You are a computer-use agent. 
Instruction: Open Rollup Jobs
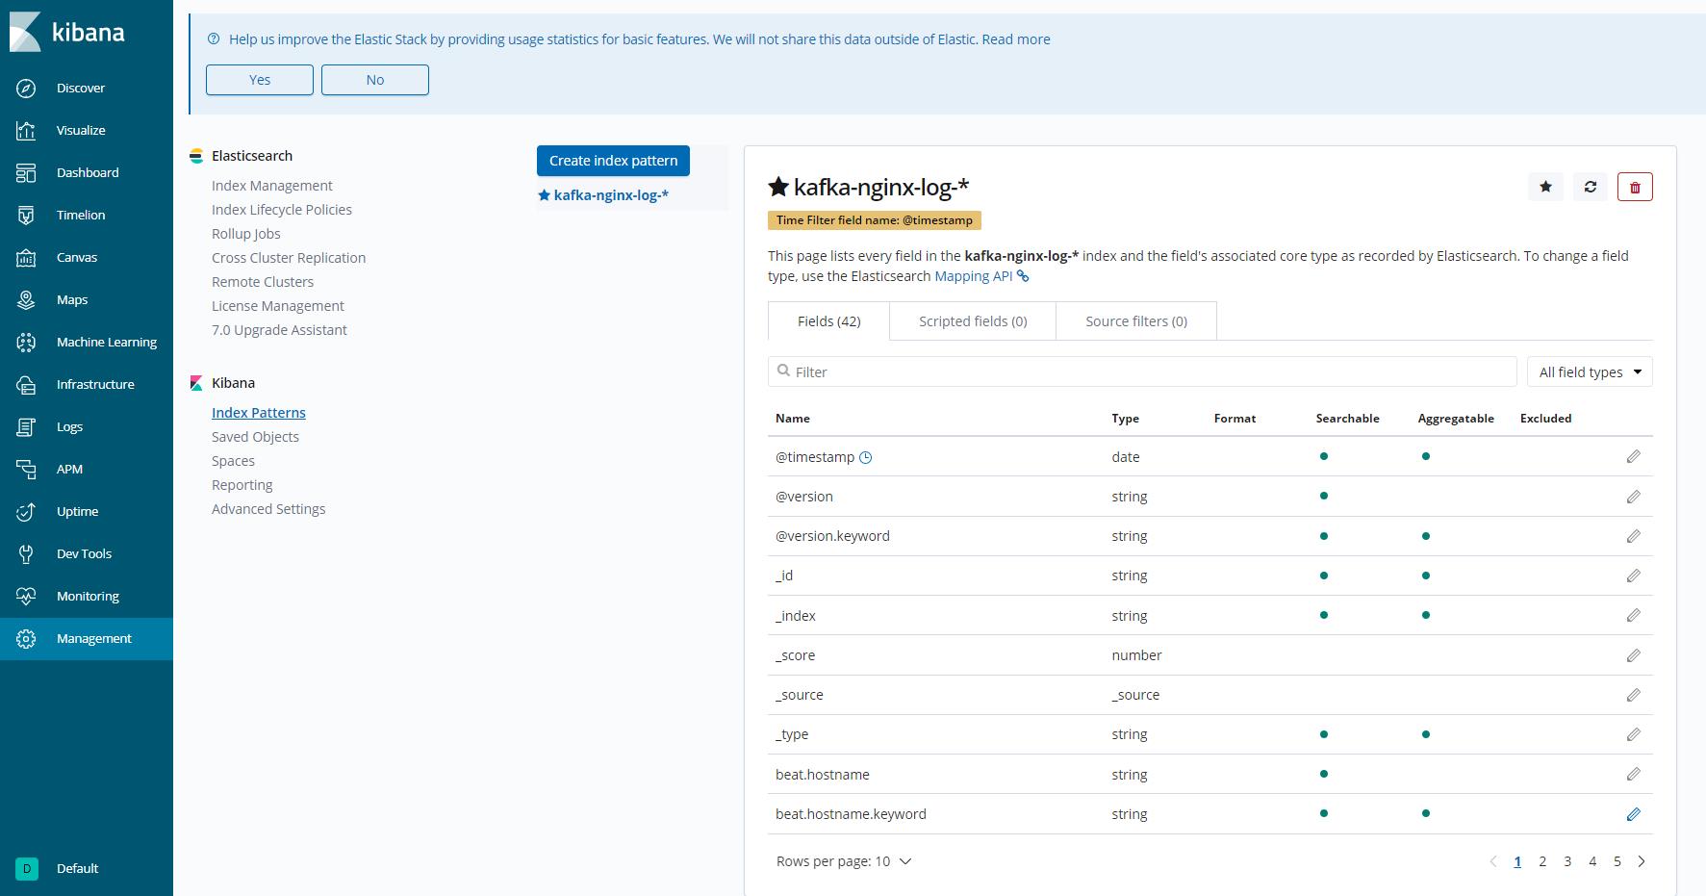coord(246,234)
